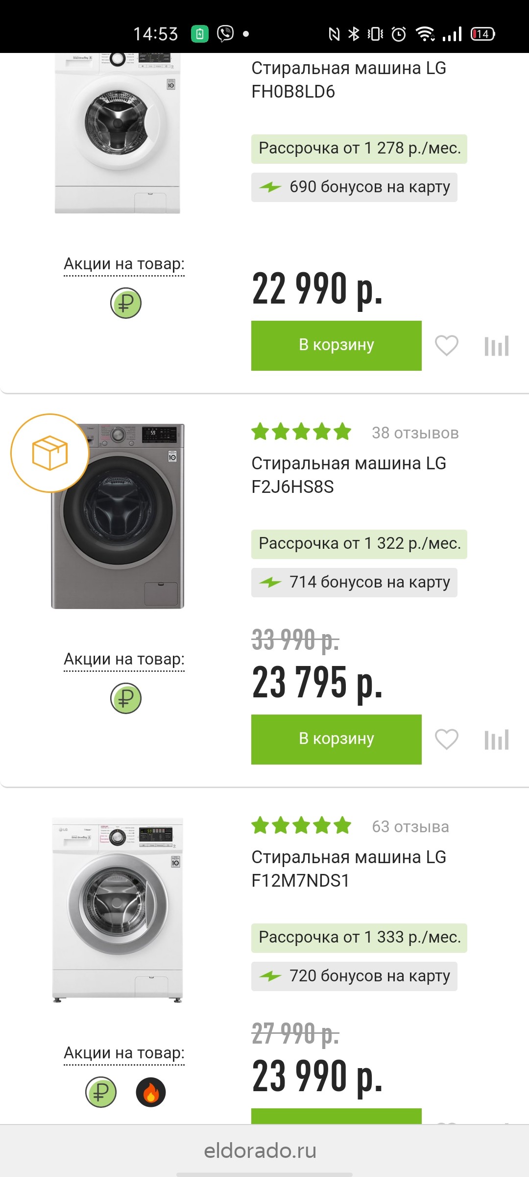Tap eldorado.ru address bar
529x1177 pixels.
[260, 1150]
